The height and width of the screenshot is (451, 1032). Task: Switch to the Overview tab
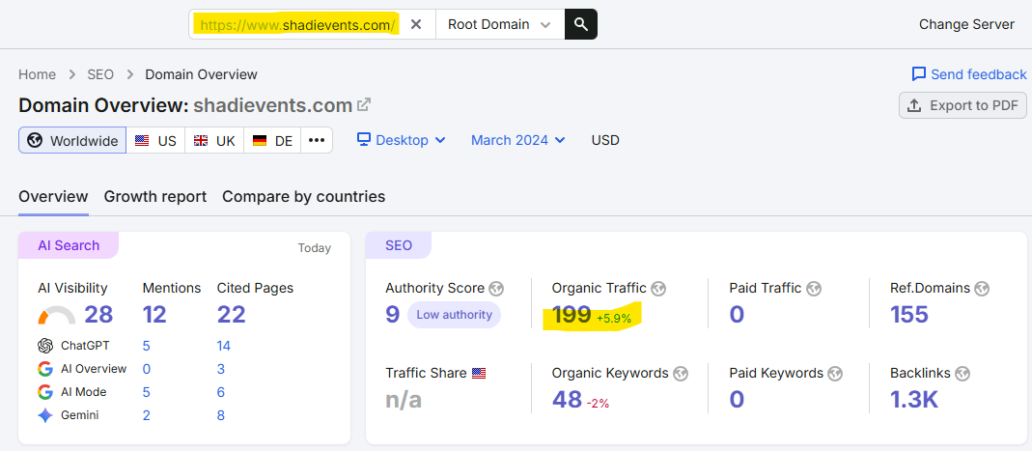53,197
